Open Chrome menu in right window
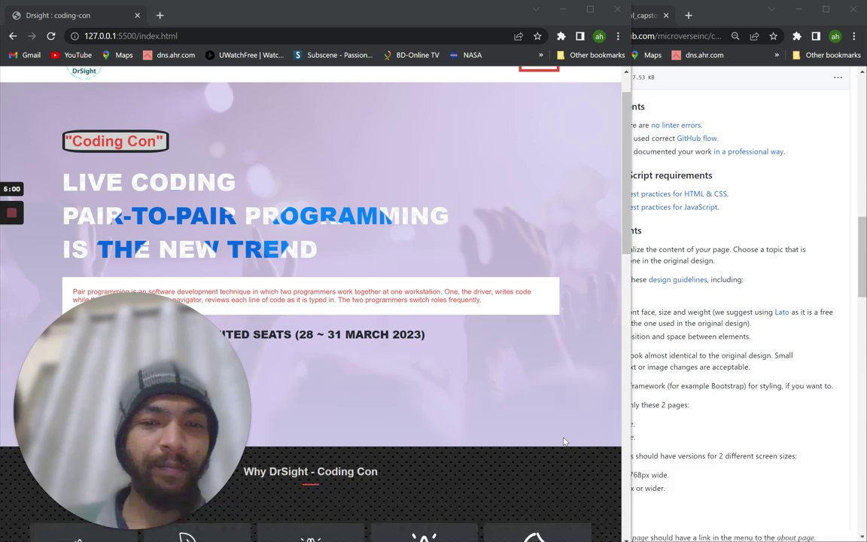Image resolution: width=867 pixels, height=542 pixels. pos(853,36)
